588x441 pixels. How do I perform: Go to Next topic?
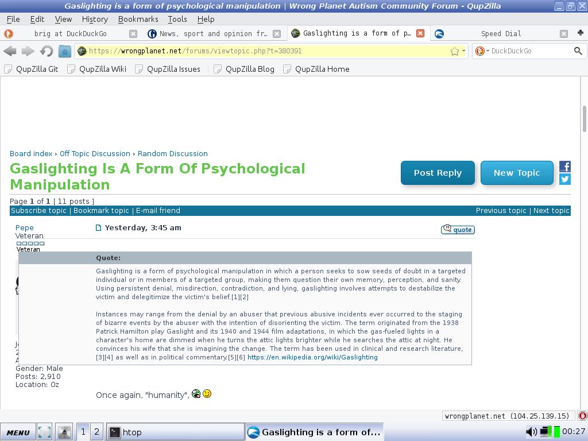[551, 211]
